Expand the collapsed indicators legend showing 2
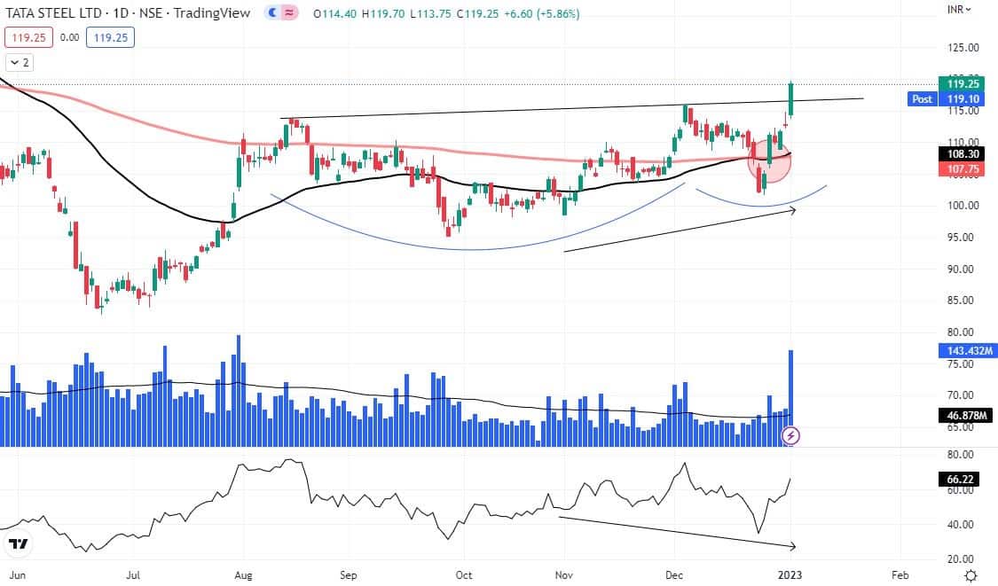Image resolution: width=998 pixels, height=586 pixels. point(19,62)
